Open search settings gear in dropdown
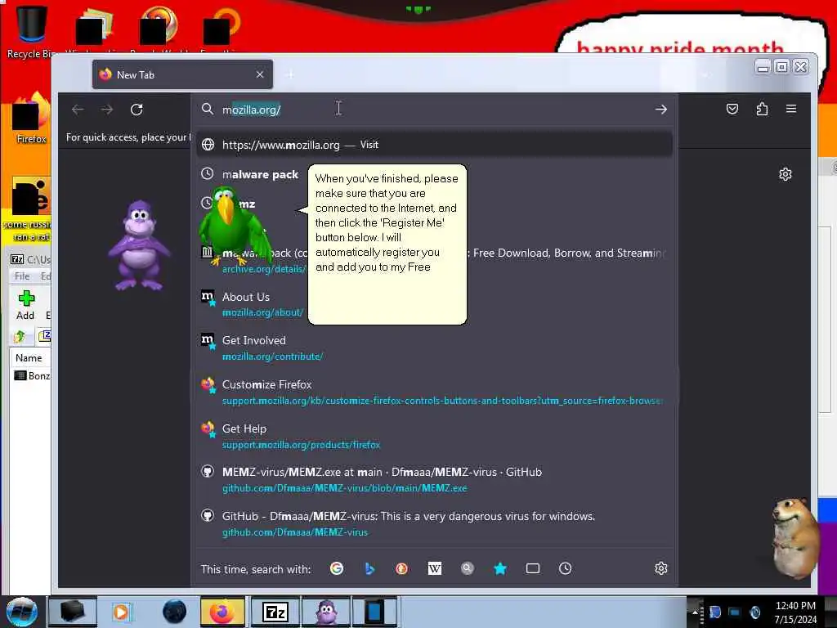Viewport: 837px width, 628px height. click(x=660, y=568)
